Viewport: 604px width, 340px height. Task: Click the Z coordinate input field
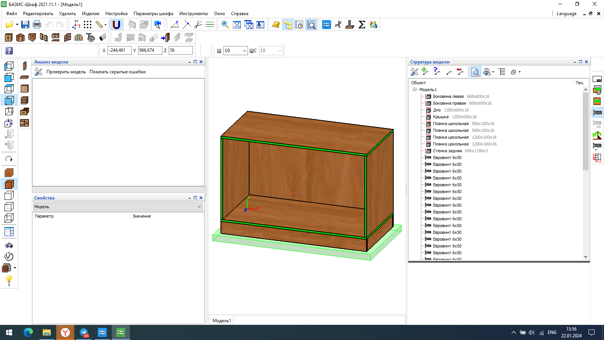[x=180, y=50]
